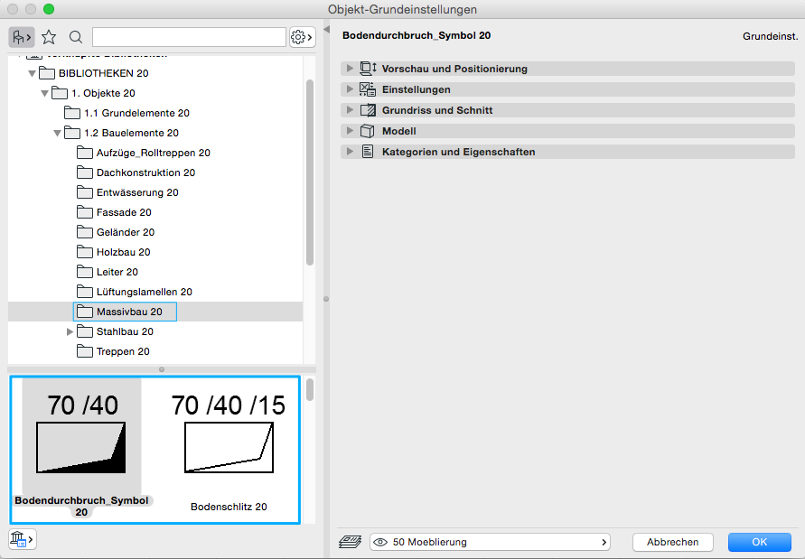Select the Fassade 20 folder

point(124,212)
